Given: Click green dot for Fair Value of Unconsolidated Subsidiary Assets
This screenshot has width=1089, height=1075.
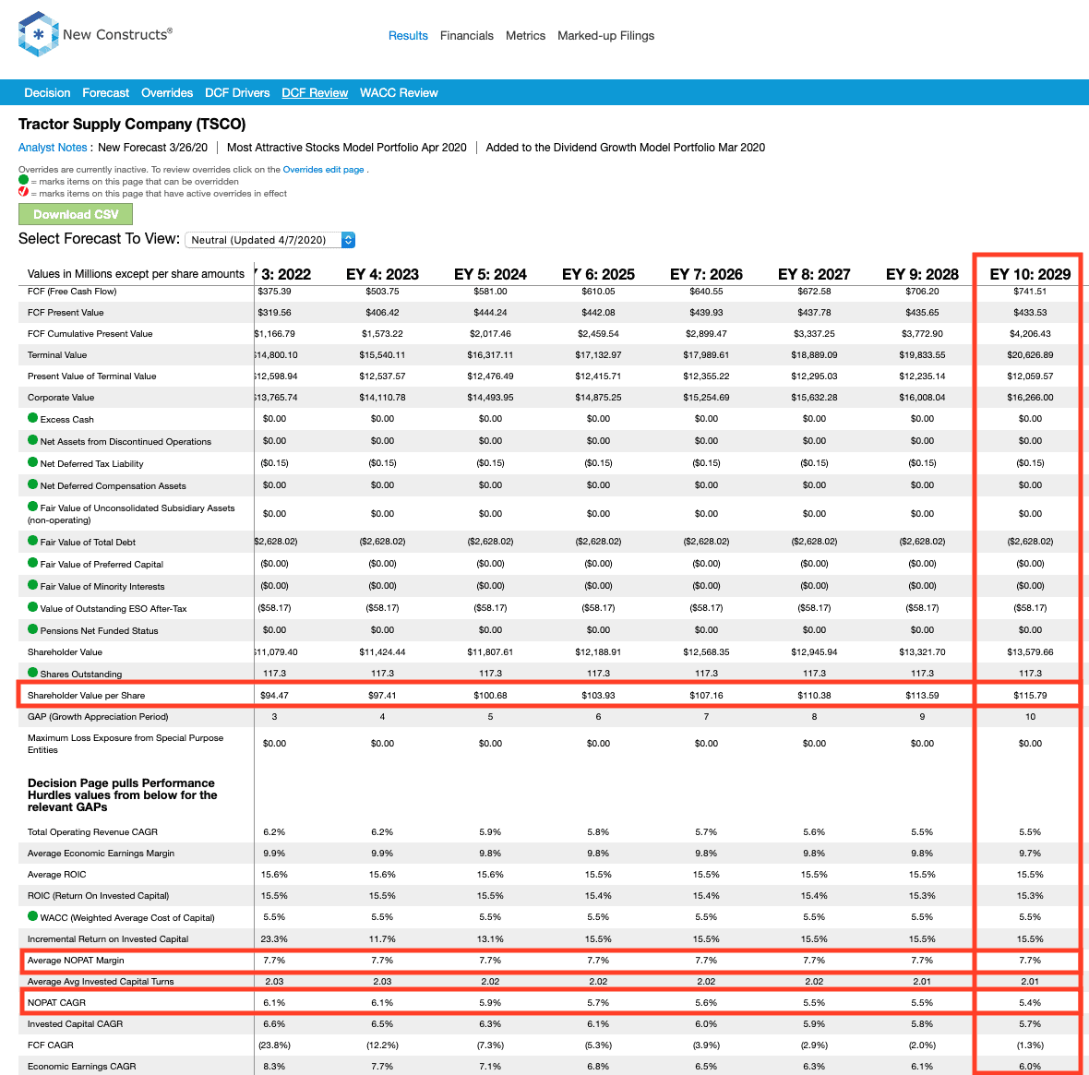Looking at the screenshot, I should coord(32,507).
